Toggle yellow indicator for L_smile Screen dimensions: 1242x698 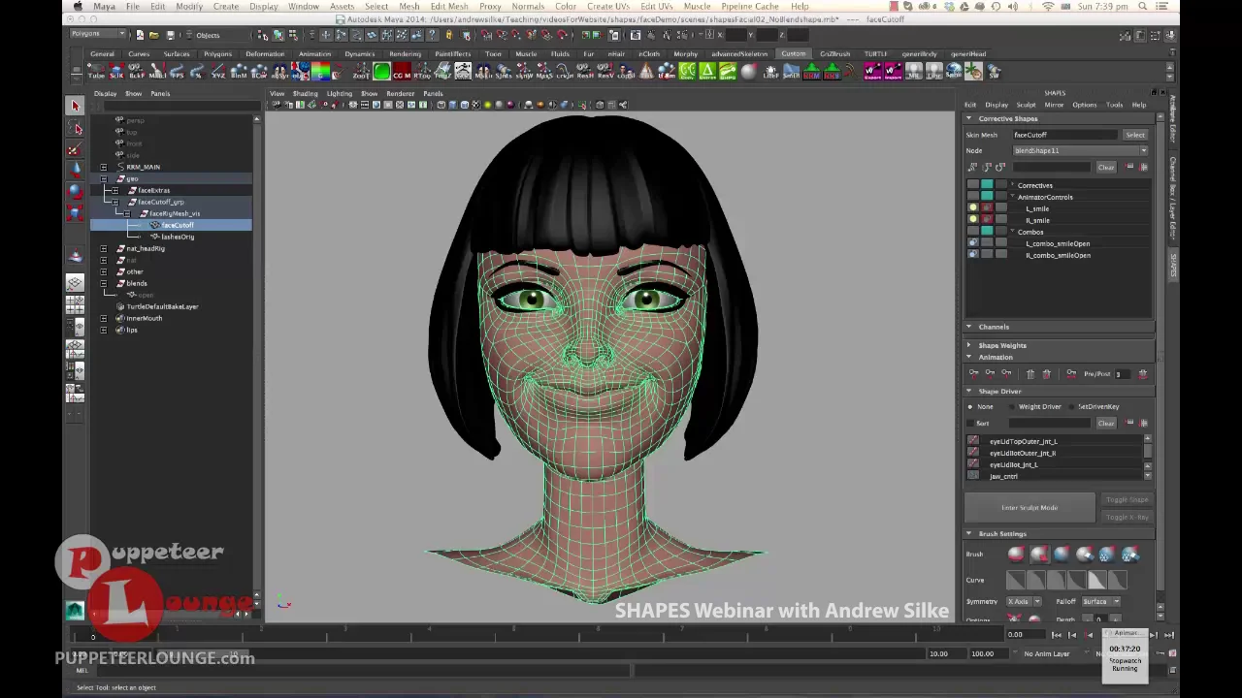[973, 208]
